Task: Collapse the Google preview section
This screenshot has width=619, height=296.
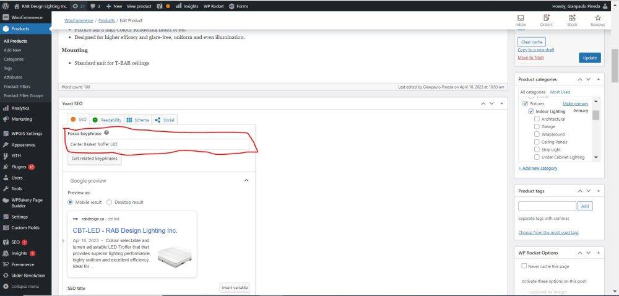Action: (x=246, y=181)
